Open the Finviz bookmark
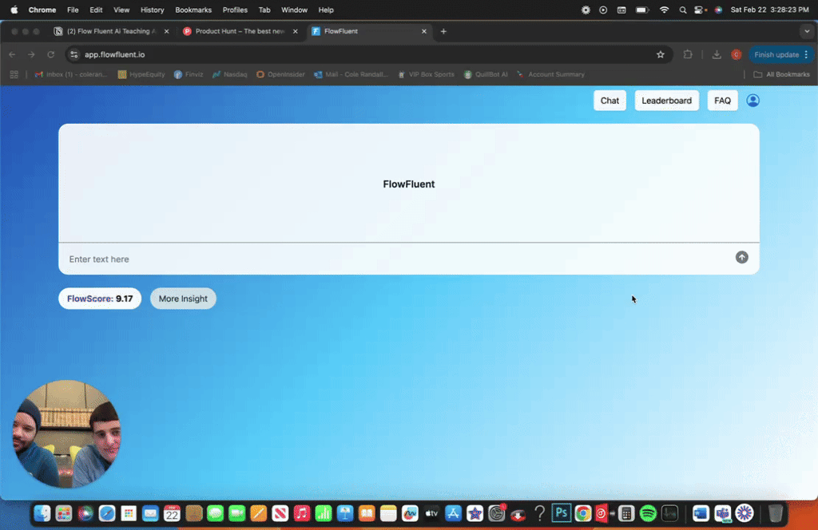 [x=189, y=74]
